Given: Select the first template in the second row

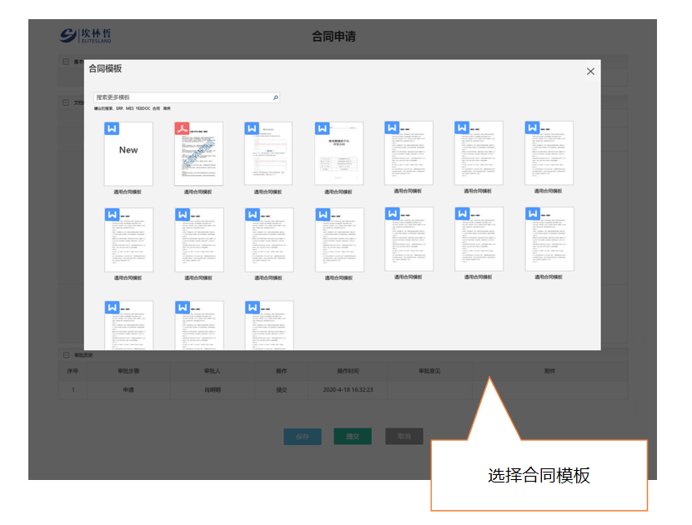Looking at the screenshot, I should [x=128, y=240].
